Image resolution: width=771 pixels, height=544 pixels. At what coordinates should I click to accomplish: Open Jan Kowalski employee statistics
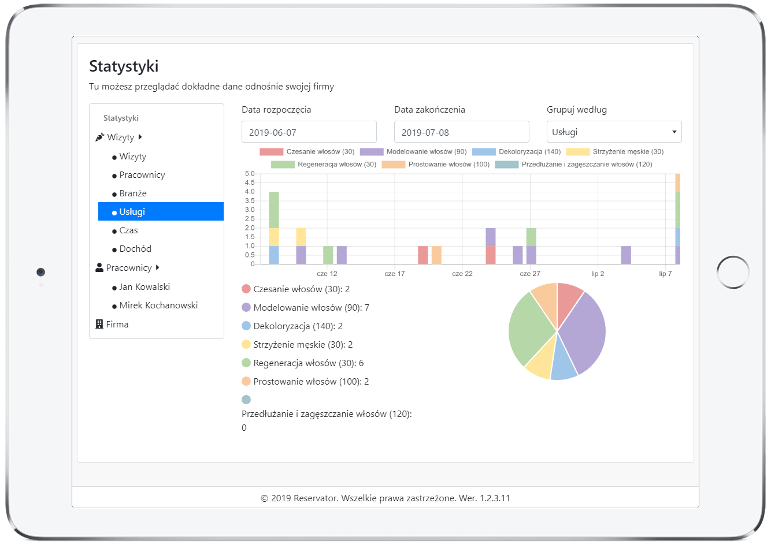(x=144, y=287)
